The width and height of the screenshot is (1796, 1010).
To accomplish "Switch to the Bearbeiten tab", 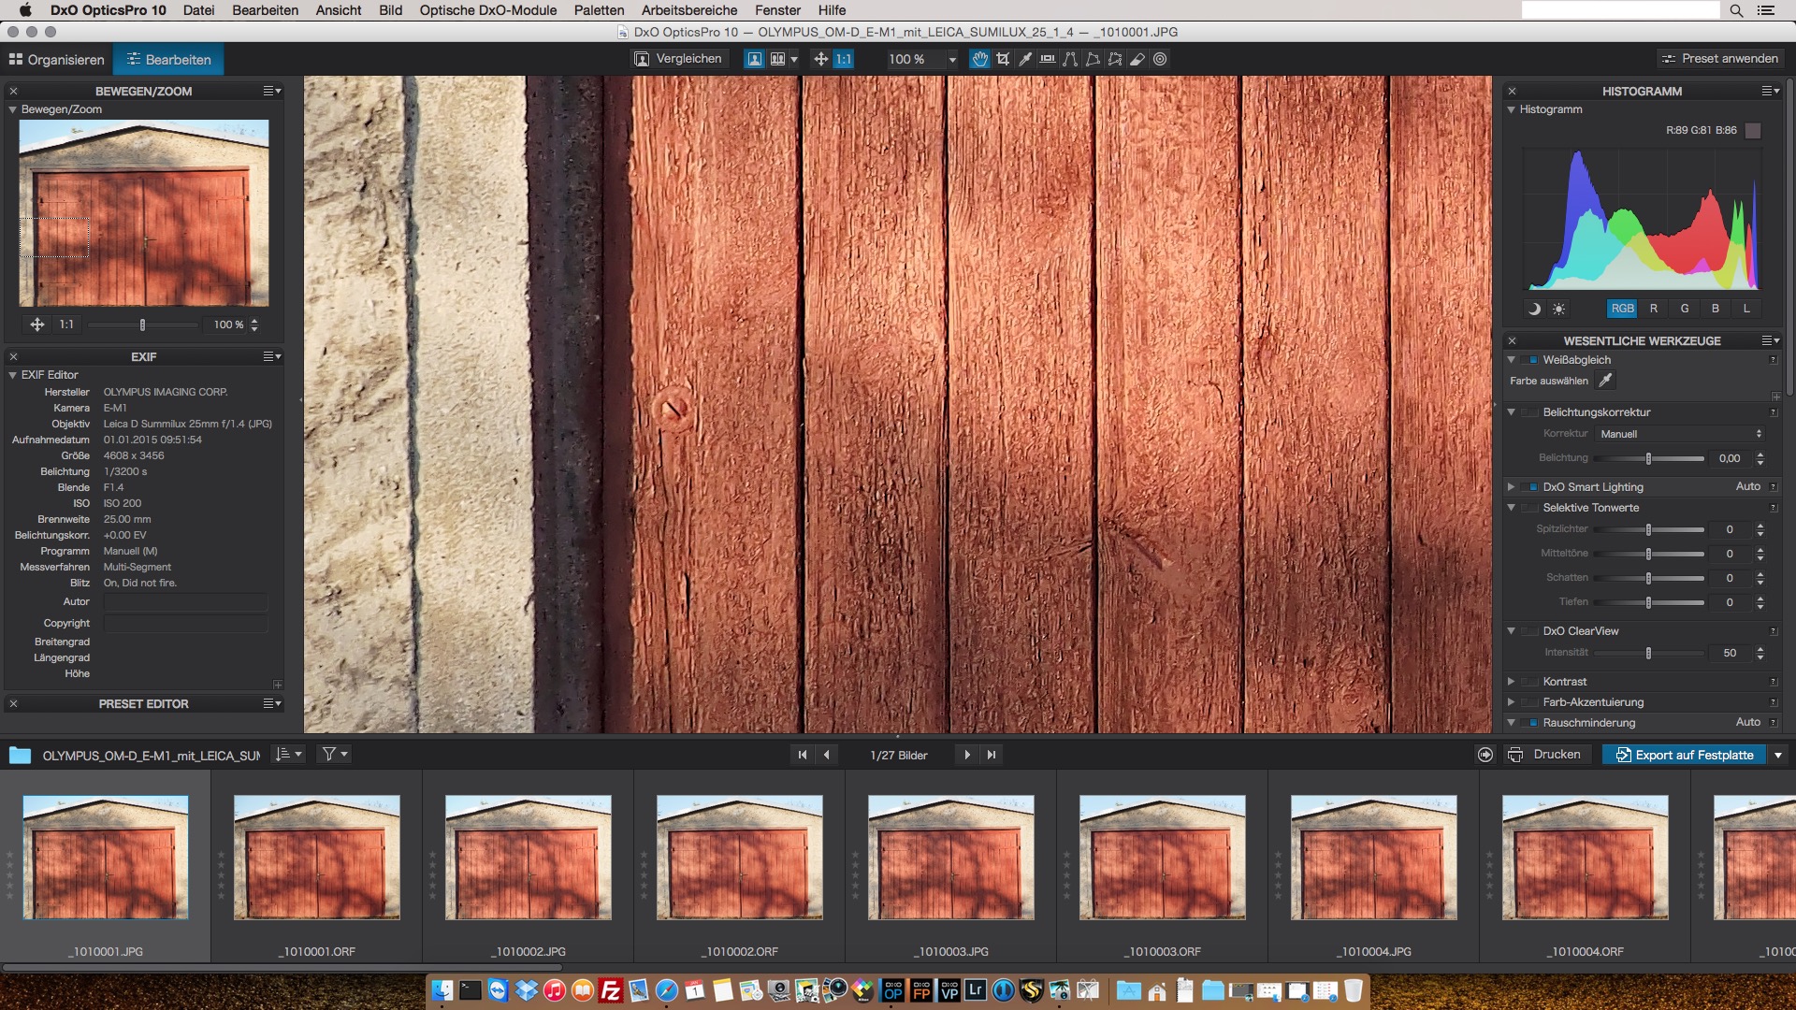I will (x=168, y=59).
